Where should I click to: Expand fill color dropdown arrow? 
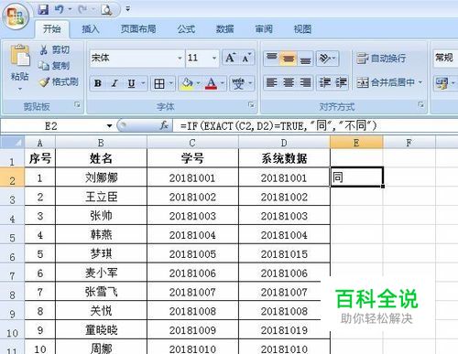click(198, 83)
